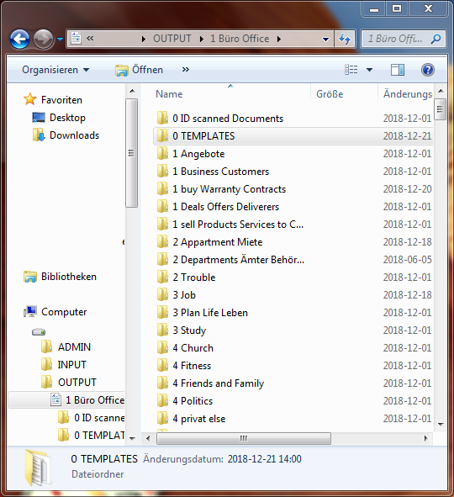The height and width of the screenshot is (497, 454).
Task: Open the help question mark icon
Action: coord(428,70)
